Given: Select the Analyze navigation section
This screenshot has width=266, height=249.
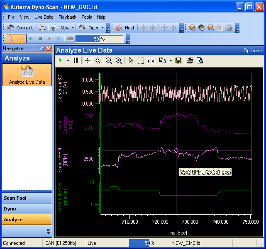Looking at the screenshot, I should point(27,220).
